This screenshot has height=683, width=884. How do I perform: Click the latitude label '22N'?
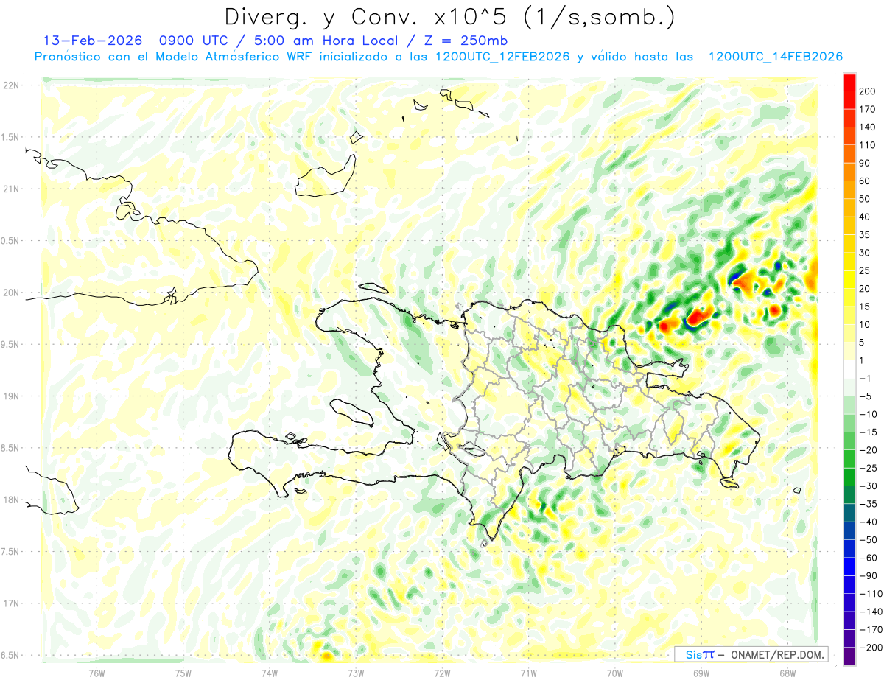click(x=11, y=85)
